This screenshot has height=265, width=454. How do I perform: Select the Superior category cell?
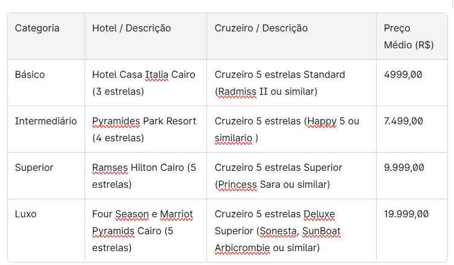34,168
